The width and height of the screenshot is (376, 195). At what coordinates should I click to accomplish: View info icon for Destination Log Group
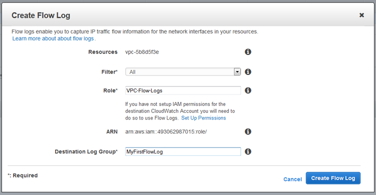pos(248,151)
